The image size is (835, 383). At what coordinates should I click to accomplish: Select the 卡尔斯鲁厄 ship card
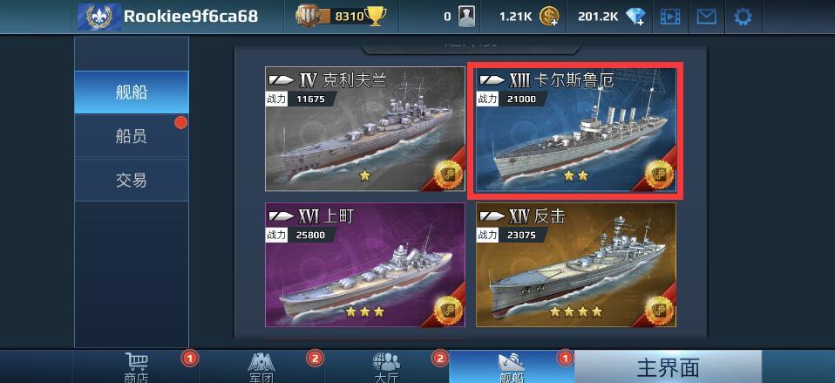click(575, 129)
